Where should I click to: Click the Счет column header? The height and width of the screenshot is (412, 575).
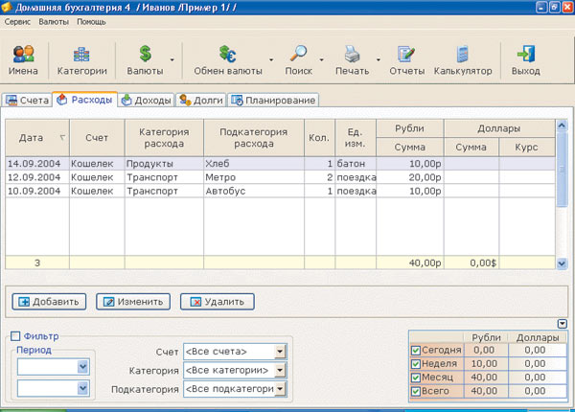[97, 137]
